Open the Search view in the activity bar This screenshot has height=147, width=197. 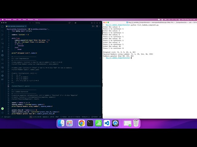[2, 31]
